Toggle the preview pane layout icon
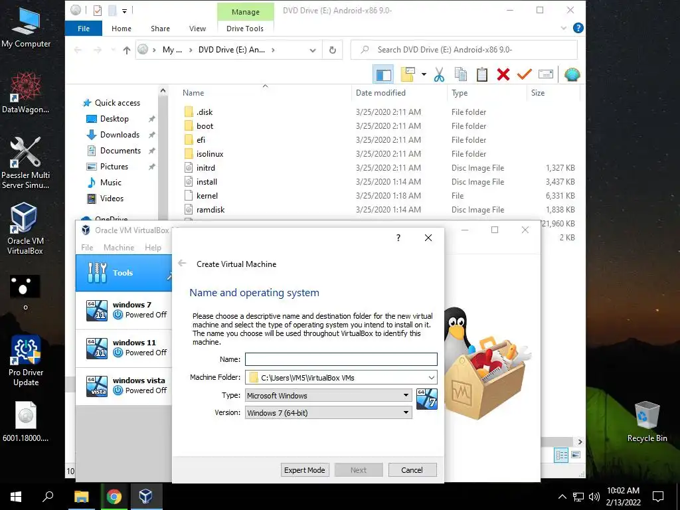This screenshot has height=510, width=680. click(383, 74)
